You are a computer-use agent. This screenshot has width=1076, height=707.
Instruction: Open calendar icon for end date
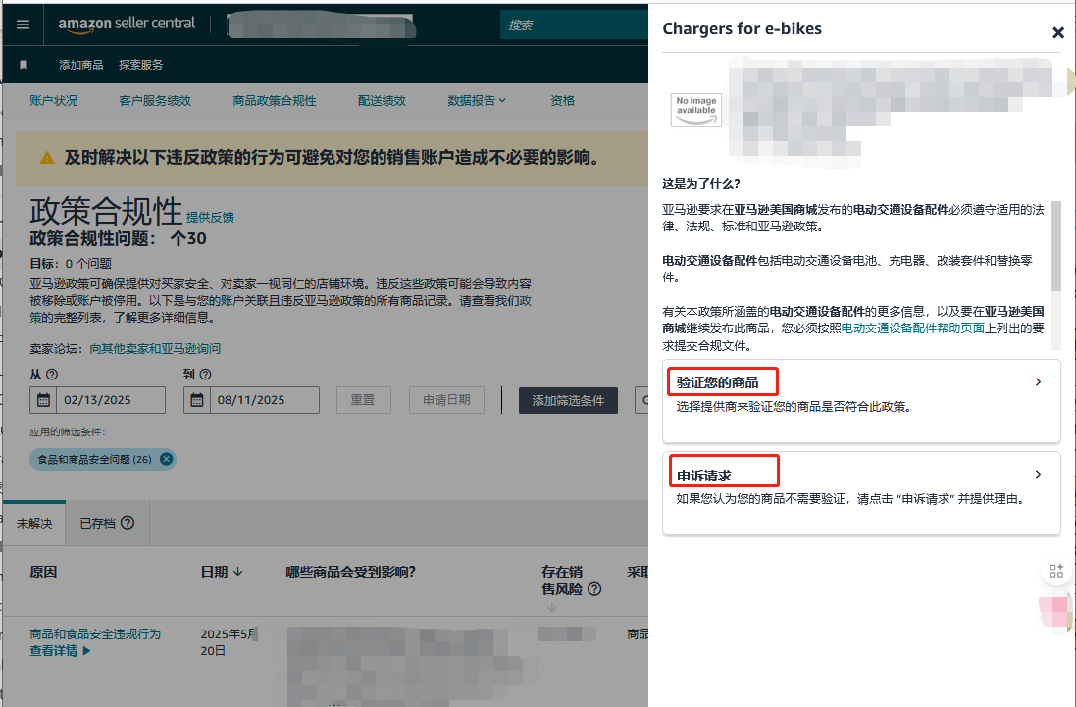click(197, 400)
